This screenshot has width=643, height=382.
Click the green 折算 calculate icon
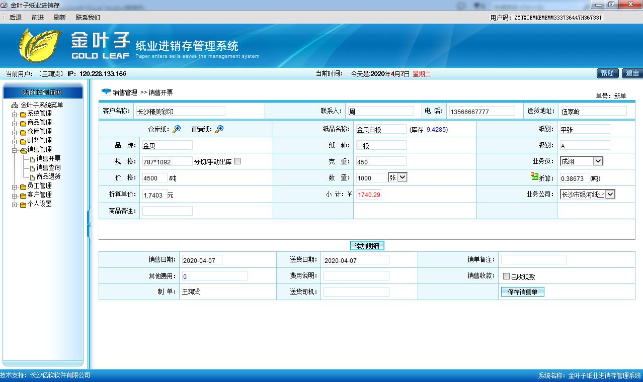534,176
